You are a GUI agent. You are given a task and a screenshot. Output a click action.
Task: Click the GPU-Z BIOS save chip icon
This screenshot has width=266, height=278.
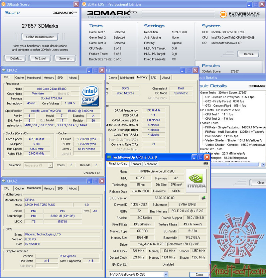click(203, 198)
